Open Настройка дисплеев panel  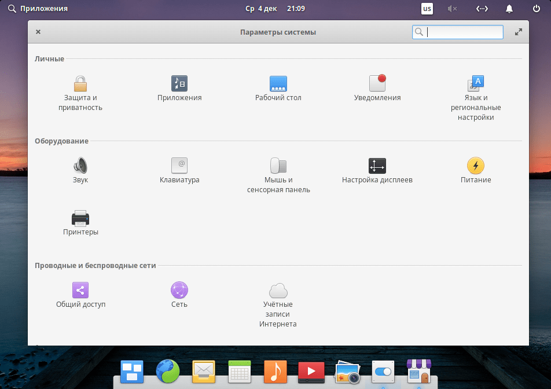pyautogui.click(x=377, y=167)
